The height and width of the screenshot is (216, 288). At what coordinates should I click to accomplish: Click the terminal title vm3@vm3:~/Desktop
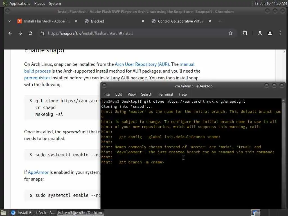tap(193, 86)
